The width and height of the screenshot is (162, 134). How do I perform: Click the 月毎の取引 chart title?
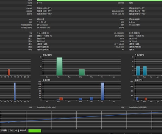(x=139, y=55)
